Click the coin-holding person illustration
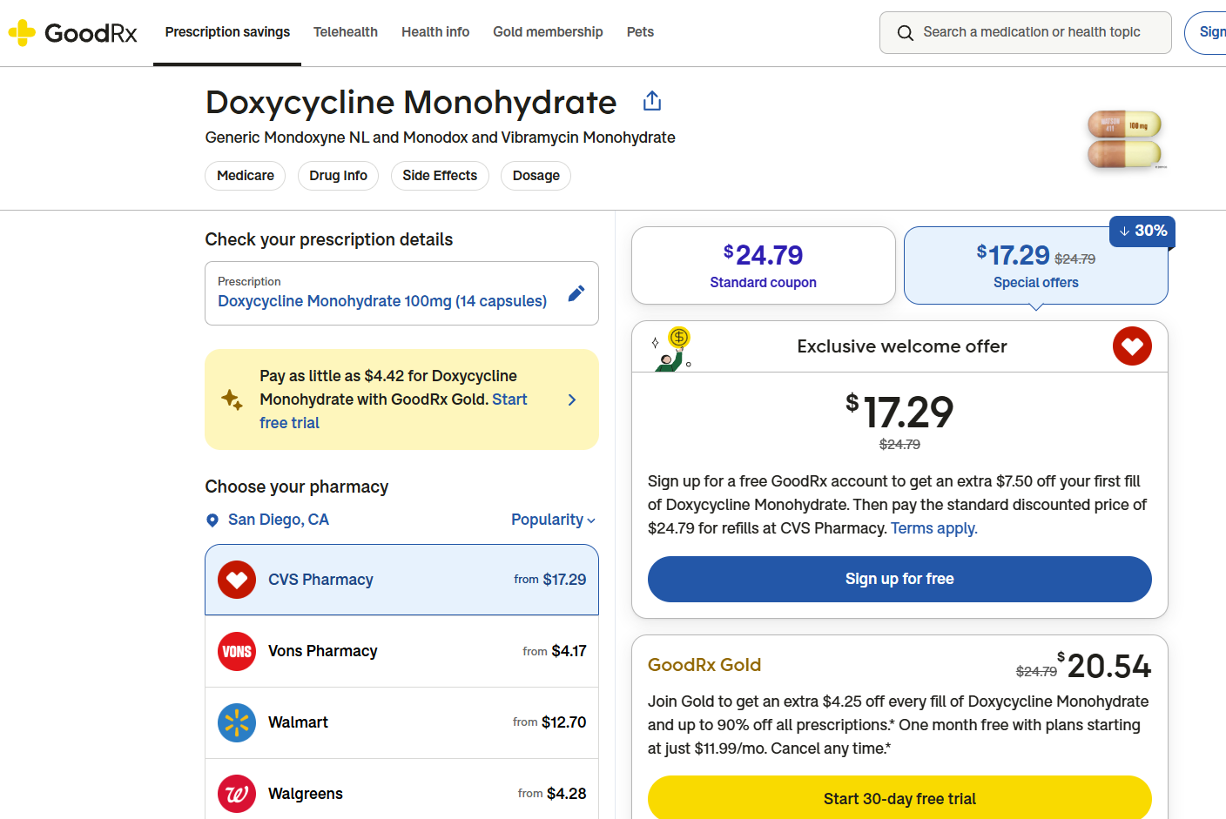The image size is (1226, 819). pos(671,349)
